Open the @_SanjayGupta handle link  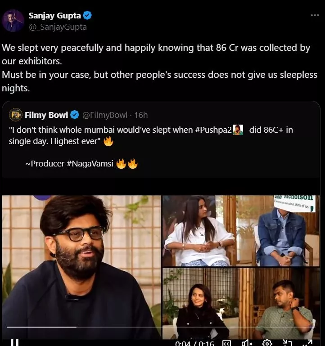(58, 27)
